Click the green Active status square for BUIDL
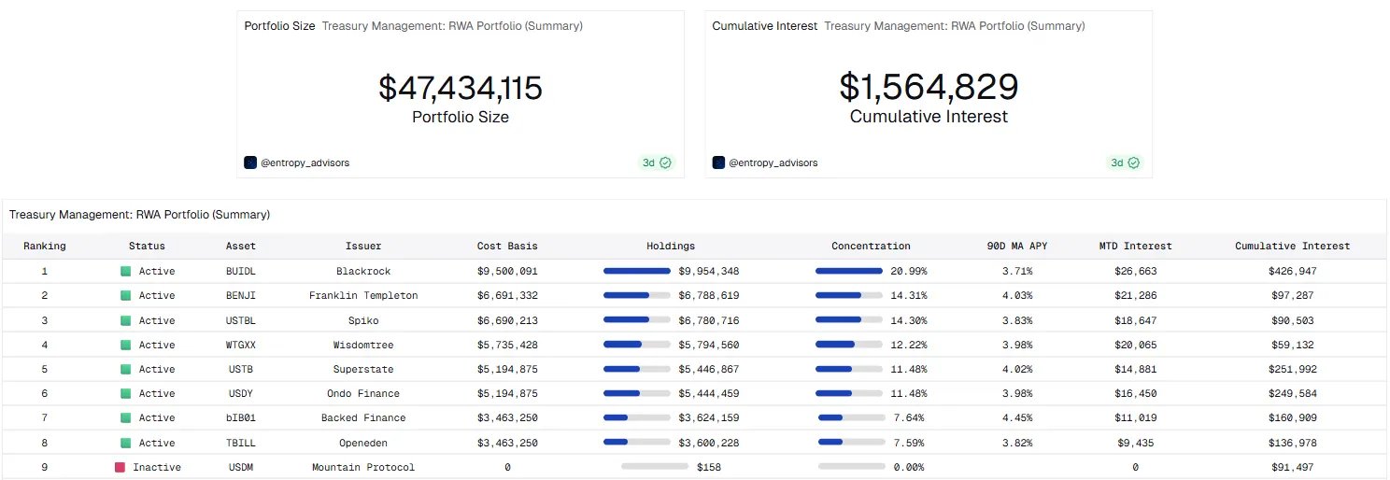Screen dimensions: 1390x480 (x=126, y=271)
